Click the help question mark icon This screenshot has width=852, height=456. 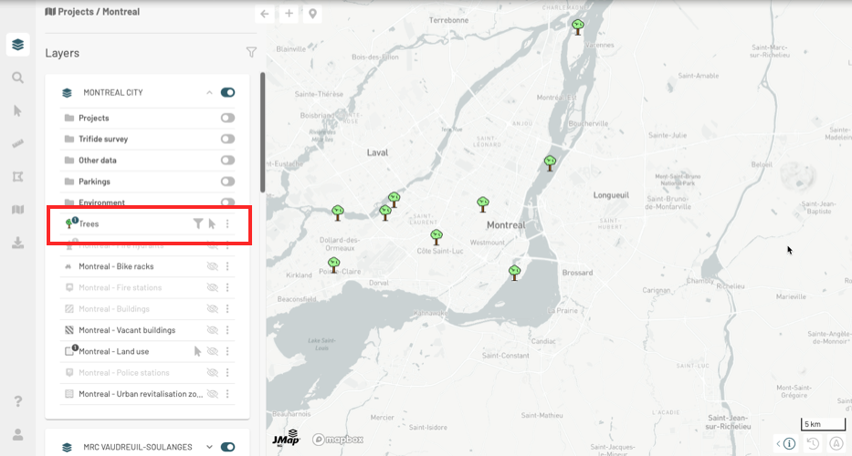pyautogui.click(x=17, y=401)
